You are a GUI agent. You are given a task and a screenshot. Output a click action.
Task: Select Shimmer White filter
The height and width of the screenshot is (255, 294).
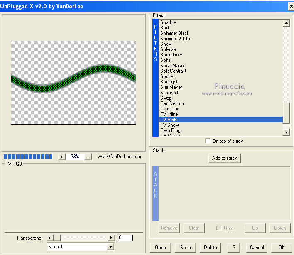[x=221, y=39]
